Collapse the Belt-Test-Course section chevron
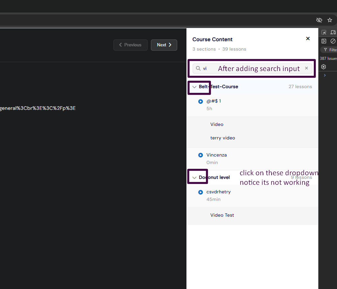Screen dimensions: 337x289 point(194,87)
